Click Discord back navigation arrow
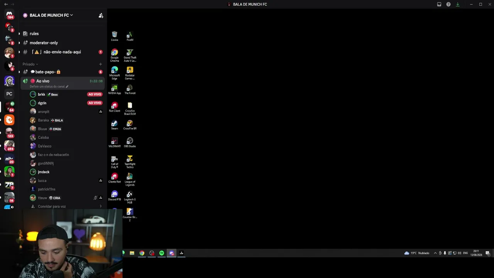494x278 pixels. (6, 4)
